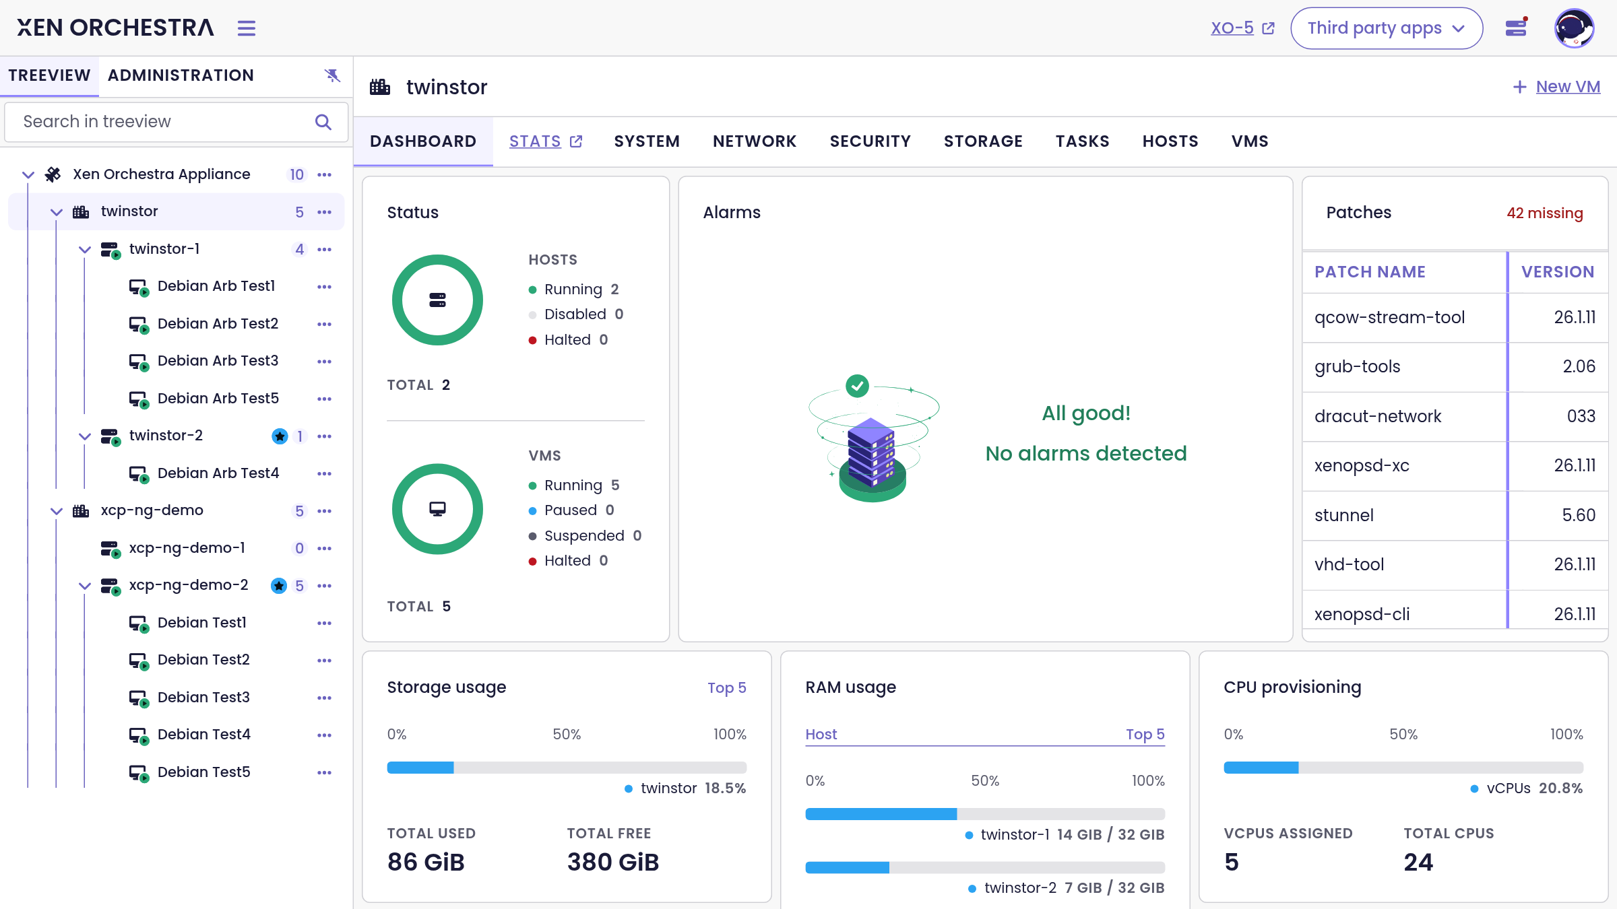The height and width of the screenshot is (909, 1617).
Task: Open the VMs tab
Action: [x=1250, y=141]
